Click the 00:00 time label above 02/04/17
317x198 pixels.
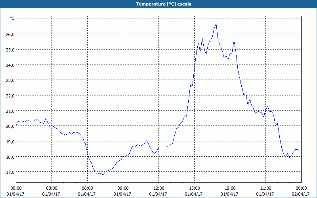[301, 188]
